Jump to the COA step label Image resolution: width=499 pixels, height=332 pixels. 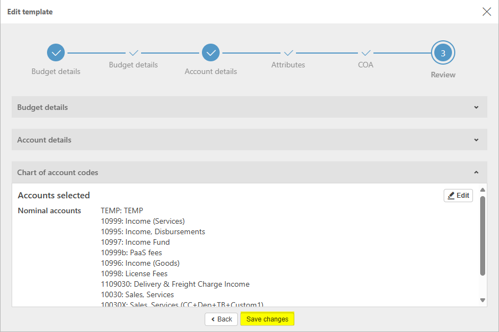(x=366, y=65)
